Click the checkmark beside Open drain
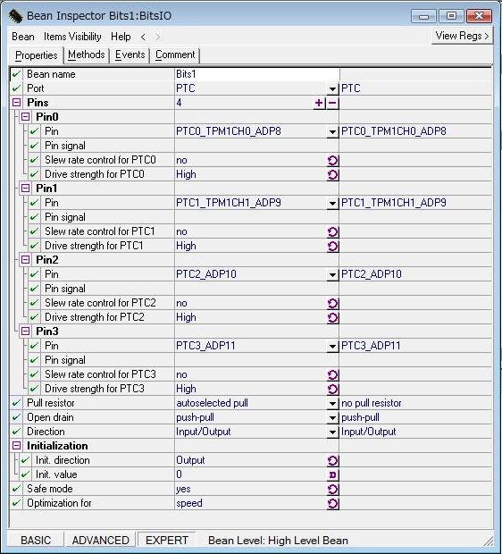The width and height of the screenshot is (502, 554). coord(16,417)
